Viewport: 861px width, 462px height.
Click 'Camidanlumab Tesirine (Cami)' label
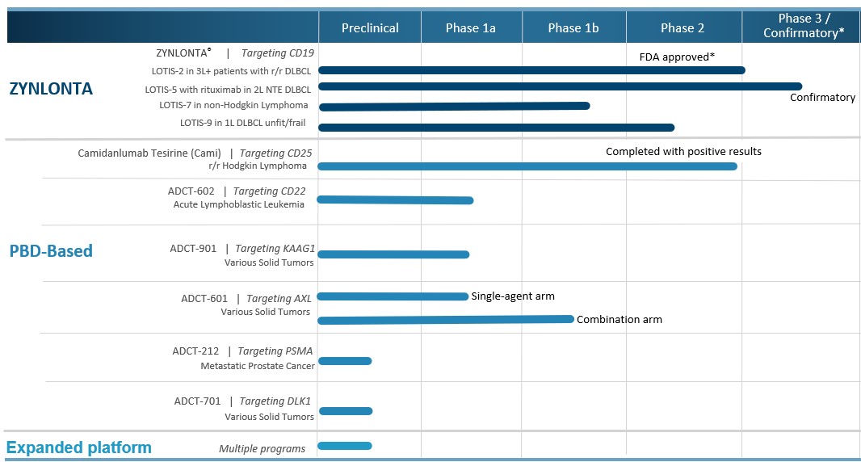tap(149, 153)
